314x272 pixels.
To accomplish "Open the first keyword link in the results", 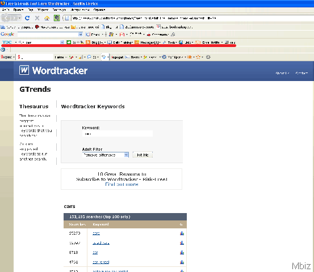I will click(96, 233).
